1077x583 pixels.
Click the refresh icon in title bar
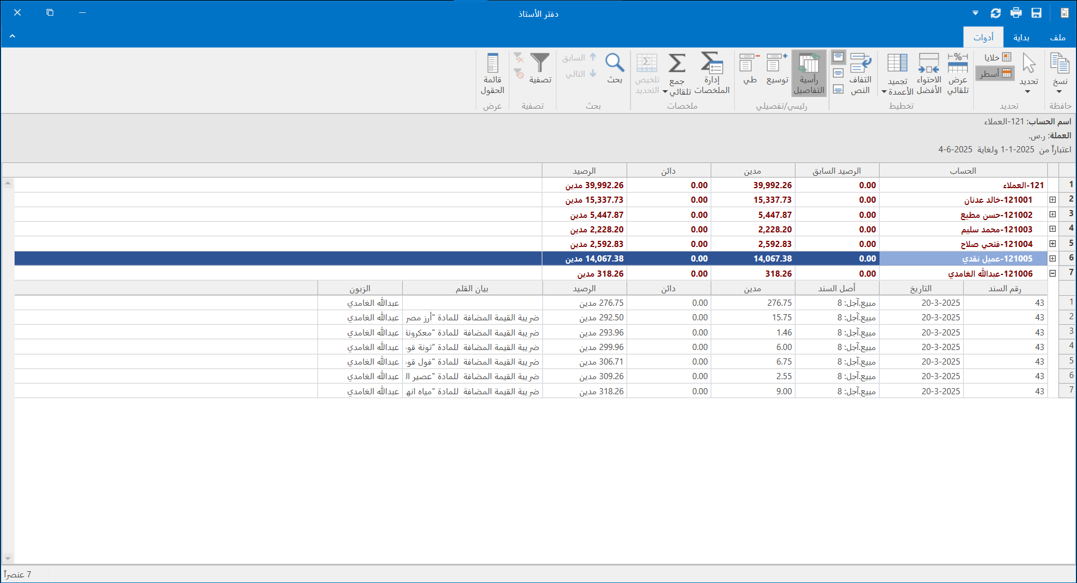click(996, 13)
